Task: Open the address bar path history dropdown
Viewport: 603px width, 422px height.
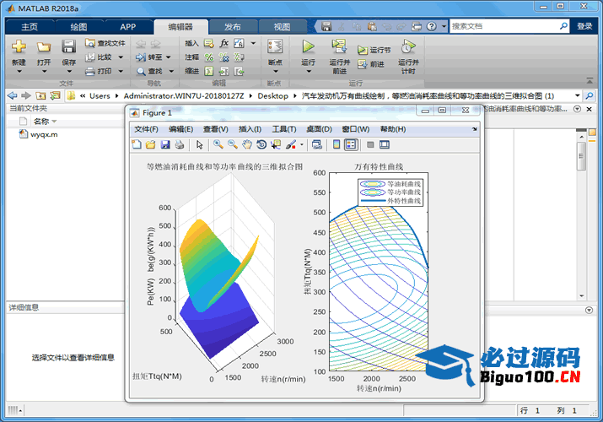Action: click(x=577, y=95)
